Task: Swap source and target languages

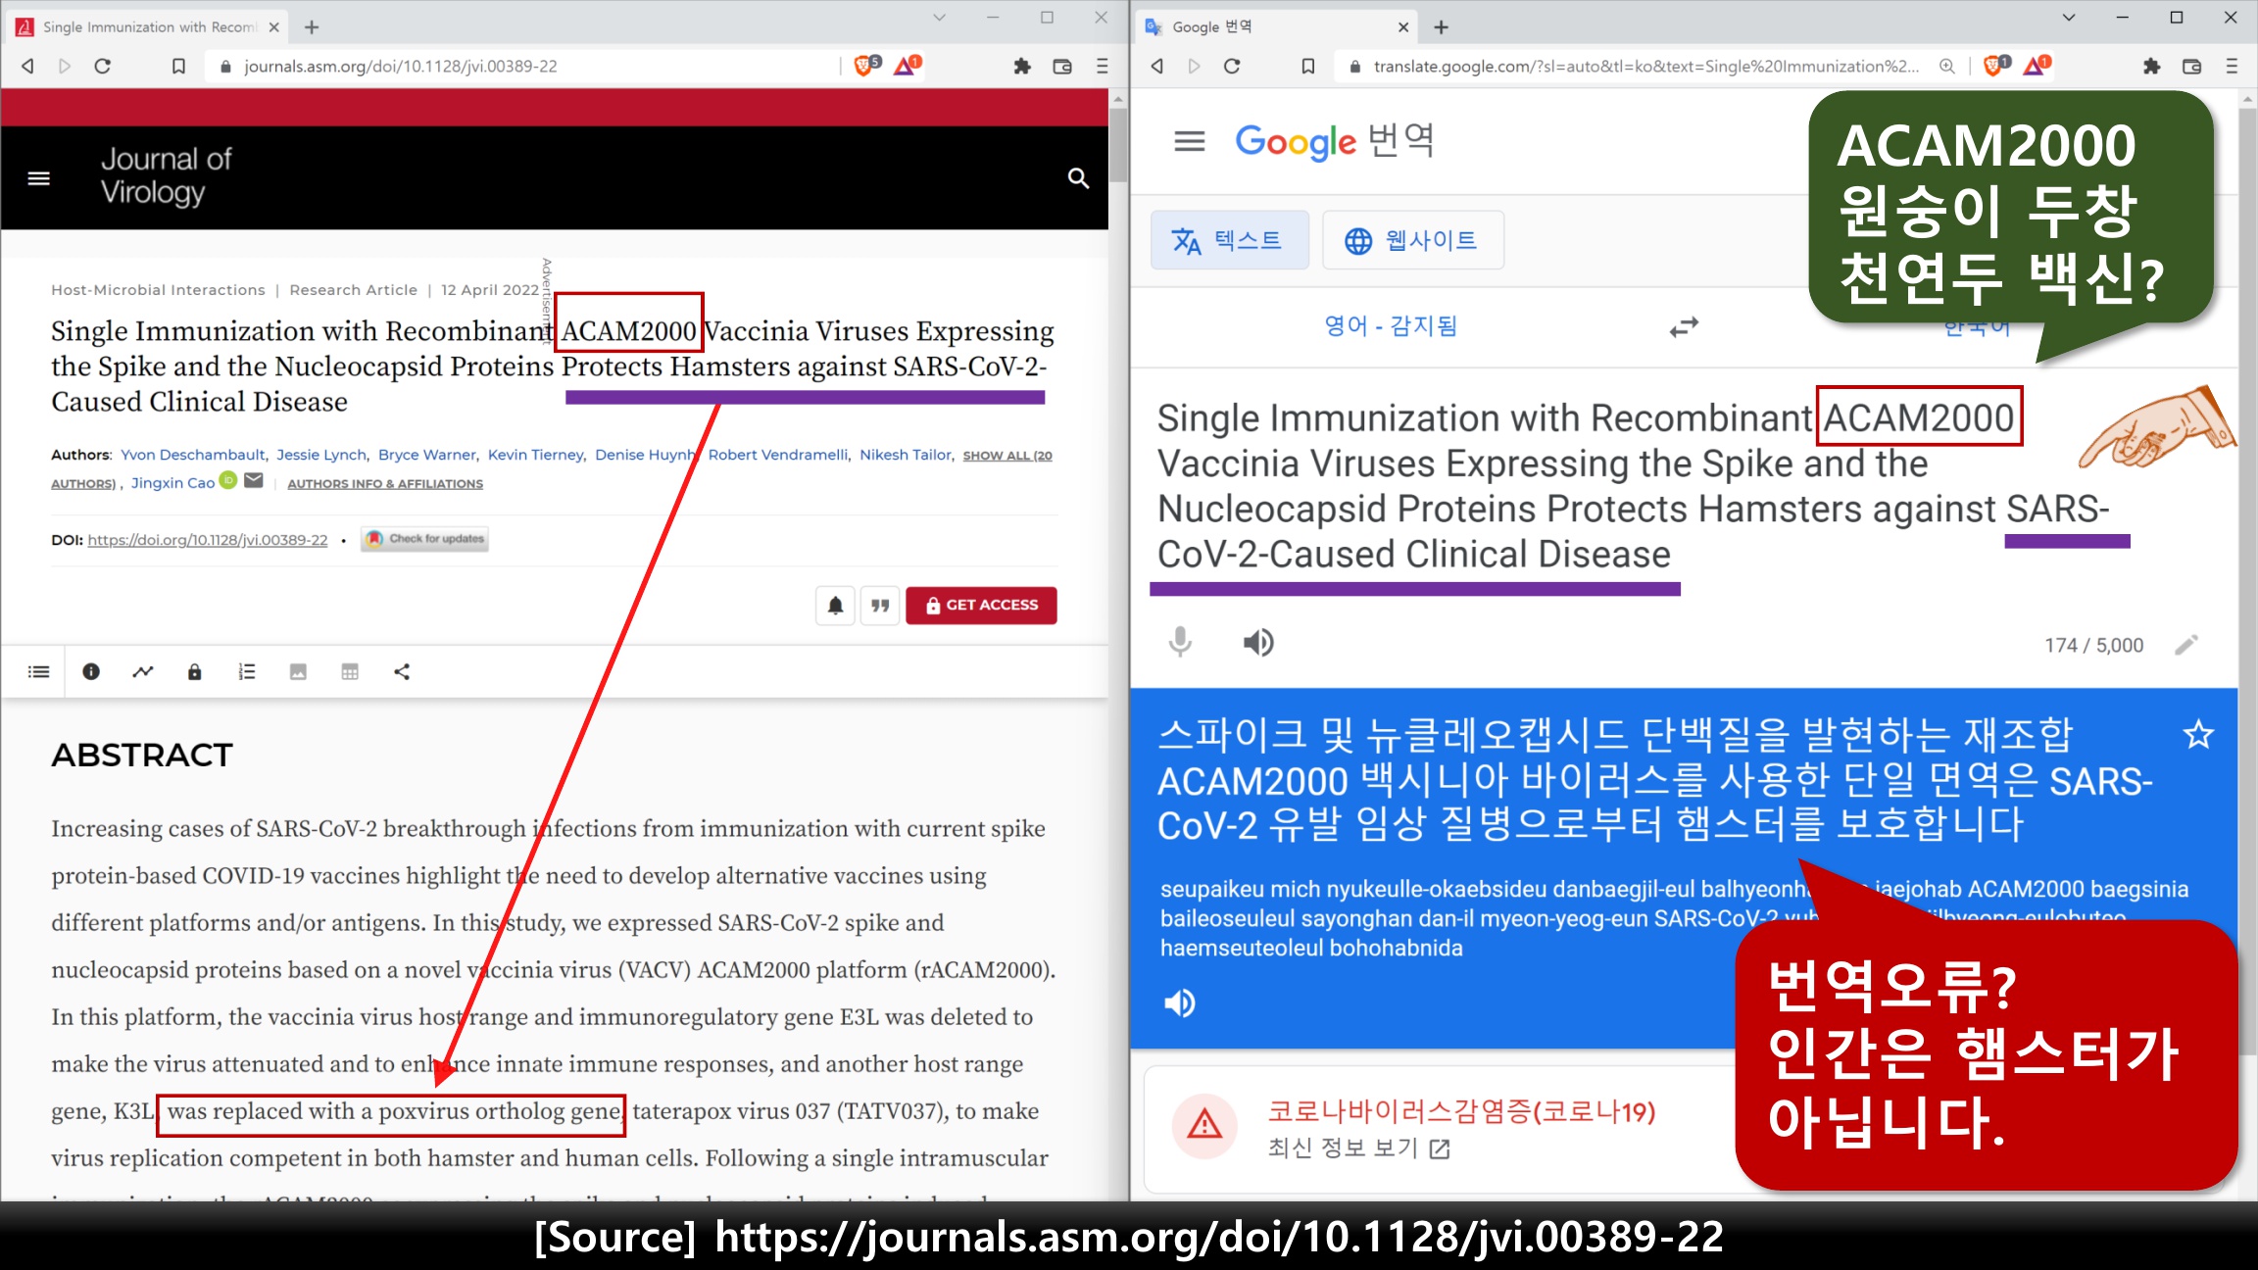Action: point(1684,327)
